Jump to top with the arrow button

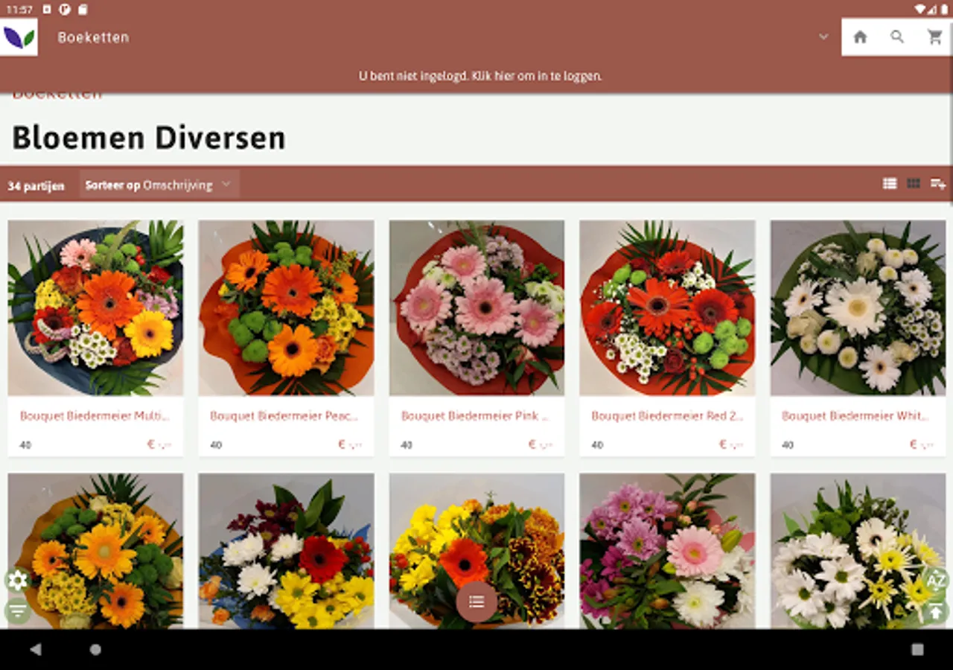coord(936,612)
